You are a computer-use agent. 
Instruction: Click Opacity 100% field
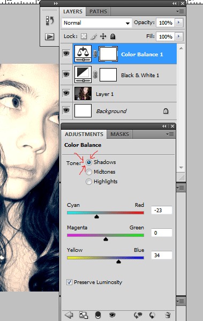tap(166, 23)
